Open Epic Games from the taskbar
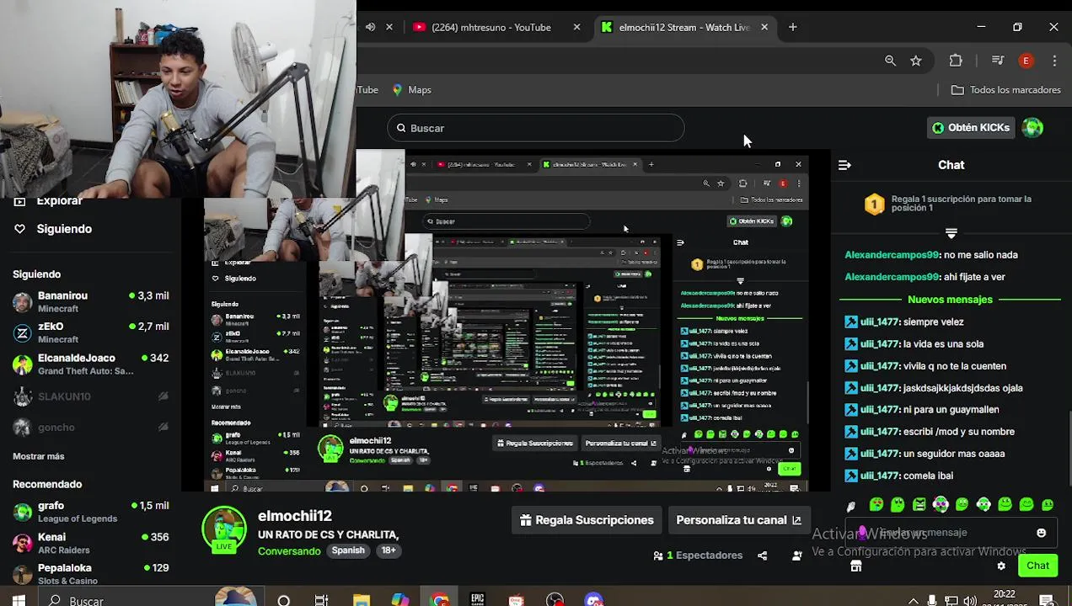 478,599
